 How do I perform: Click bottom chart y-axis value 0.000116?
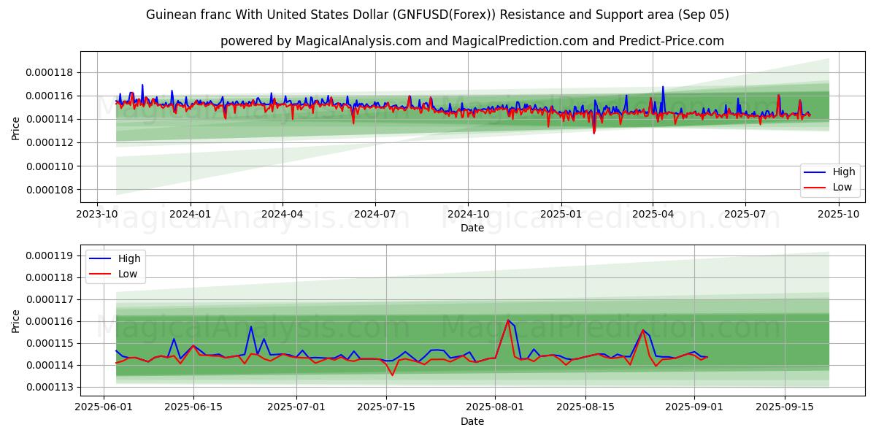click(x=50, y=322)
